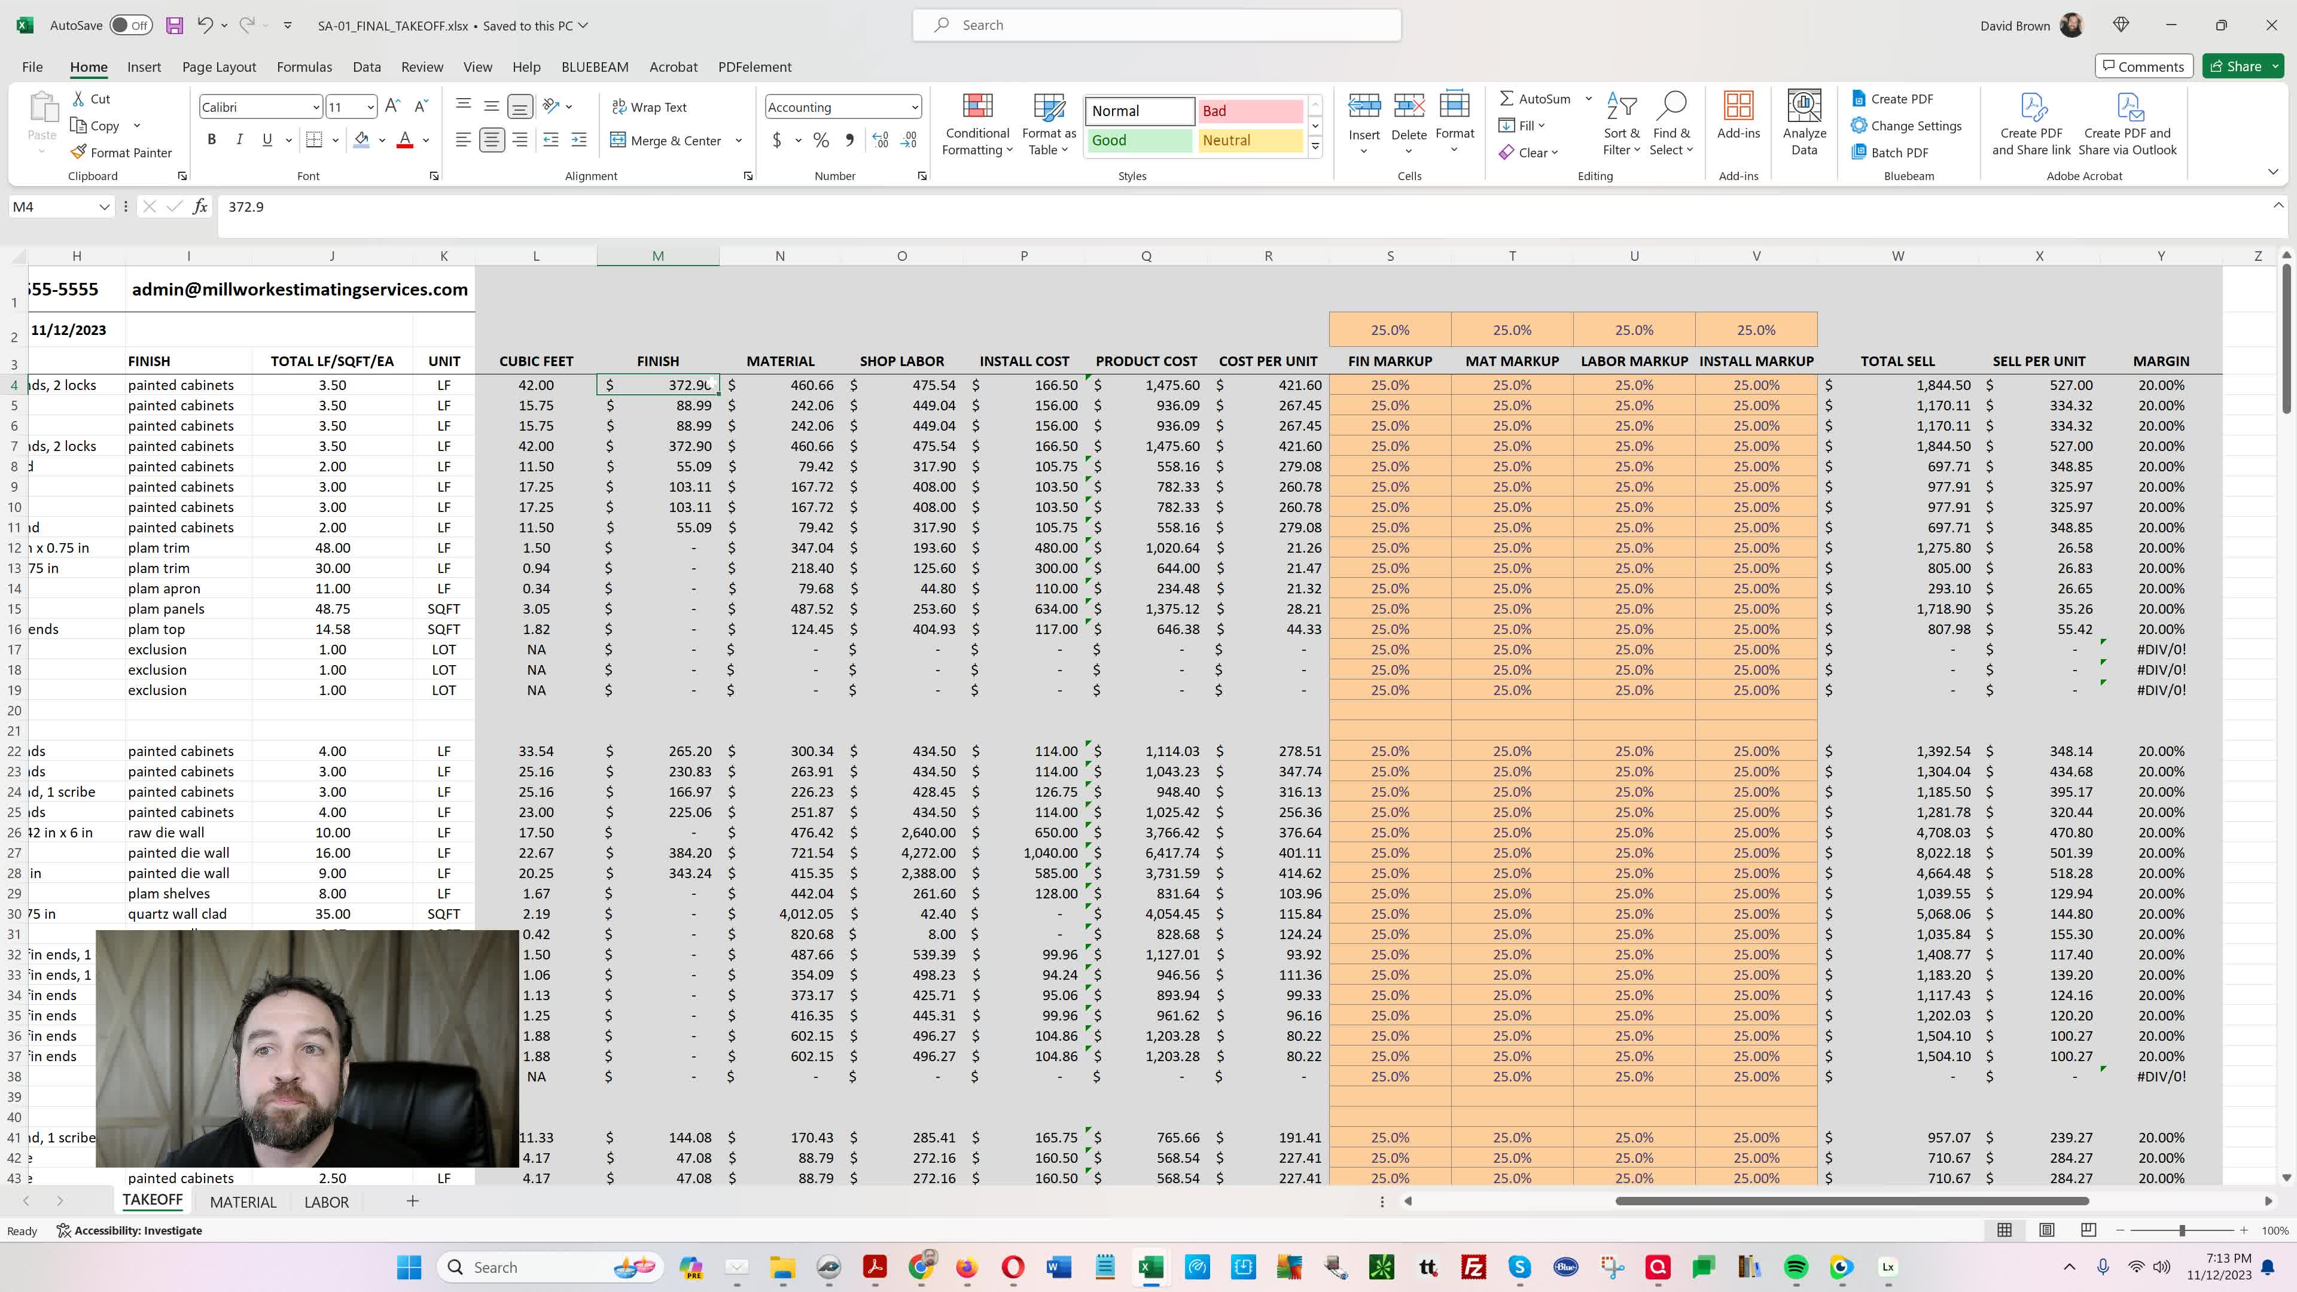Open Analyze Data tool
Screen dimensions: 2297x1292
pyautogui.click(x=1804, y=124)
